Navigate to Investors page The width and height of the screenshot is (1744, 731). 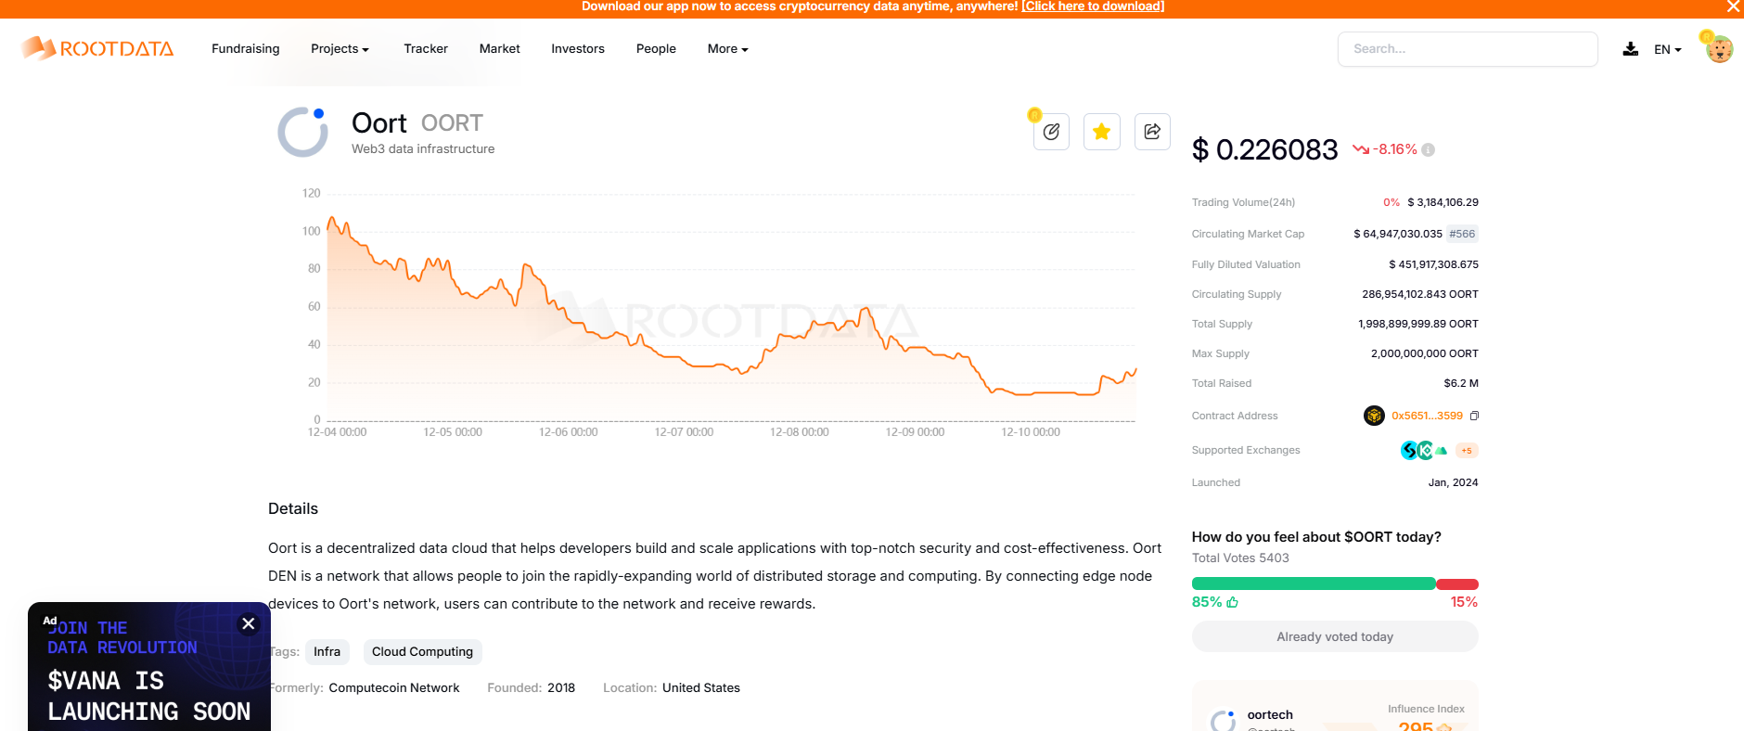(578, 48)
